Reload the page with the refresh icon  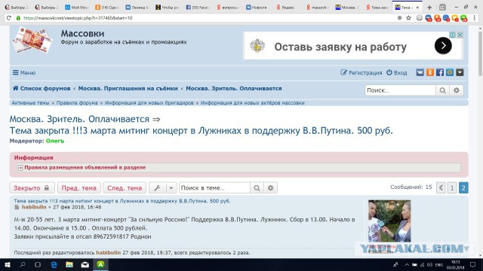8,18
